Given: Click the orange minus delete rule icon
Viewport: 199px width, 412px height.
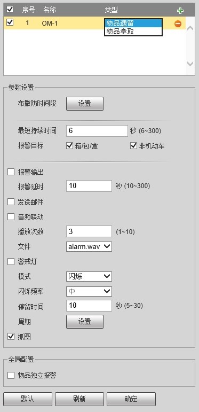Looking at the screenshot, I should (x=178, y=24).
